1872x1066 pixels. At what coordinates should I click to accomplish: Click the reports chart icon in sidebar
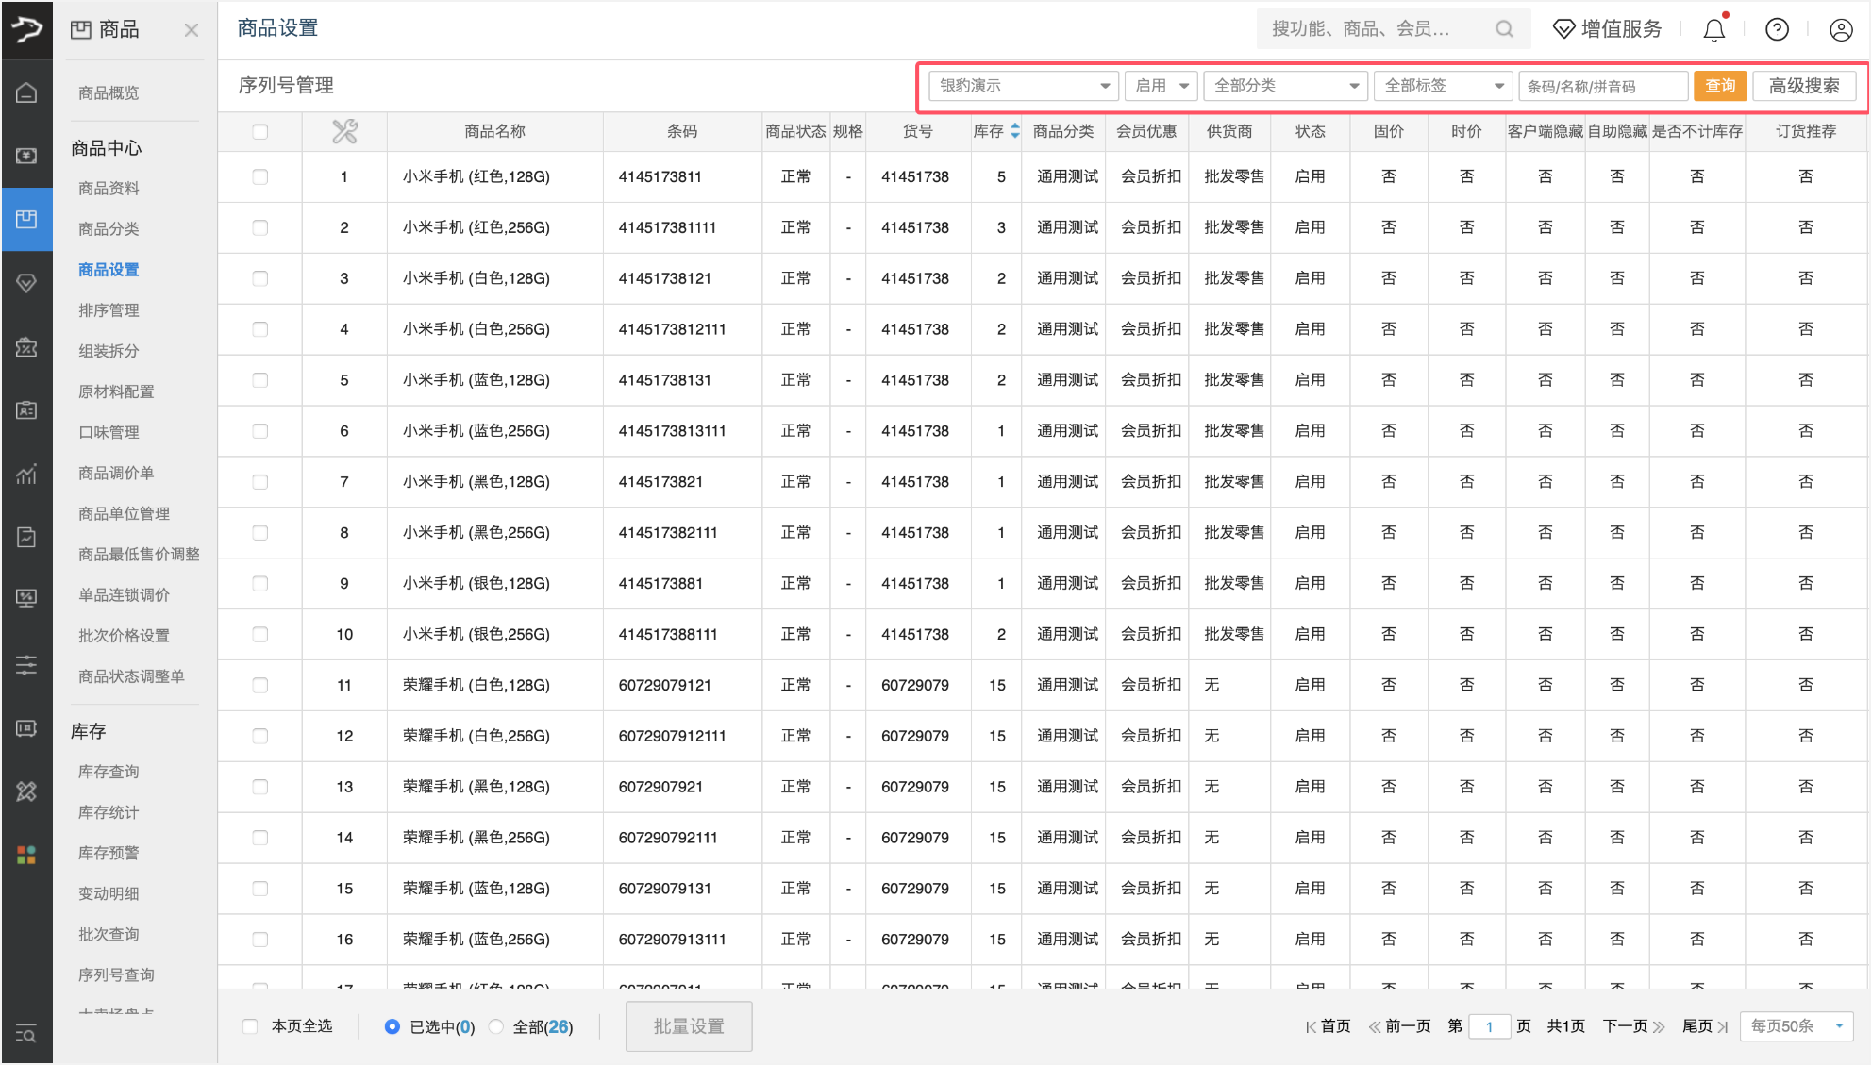click(x=26, y=474)
